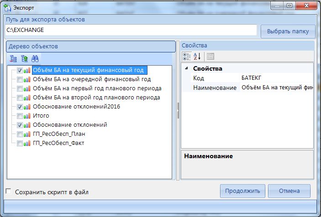Enable Сохранить скрипт в файл checkbox
321x217 pixels.
8,192
